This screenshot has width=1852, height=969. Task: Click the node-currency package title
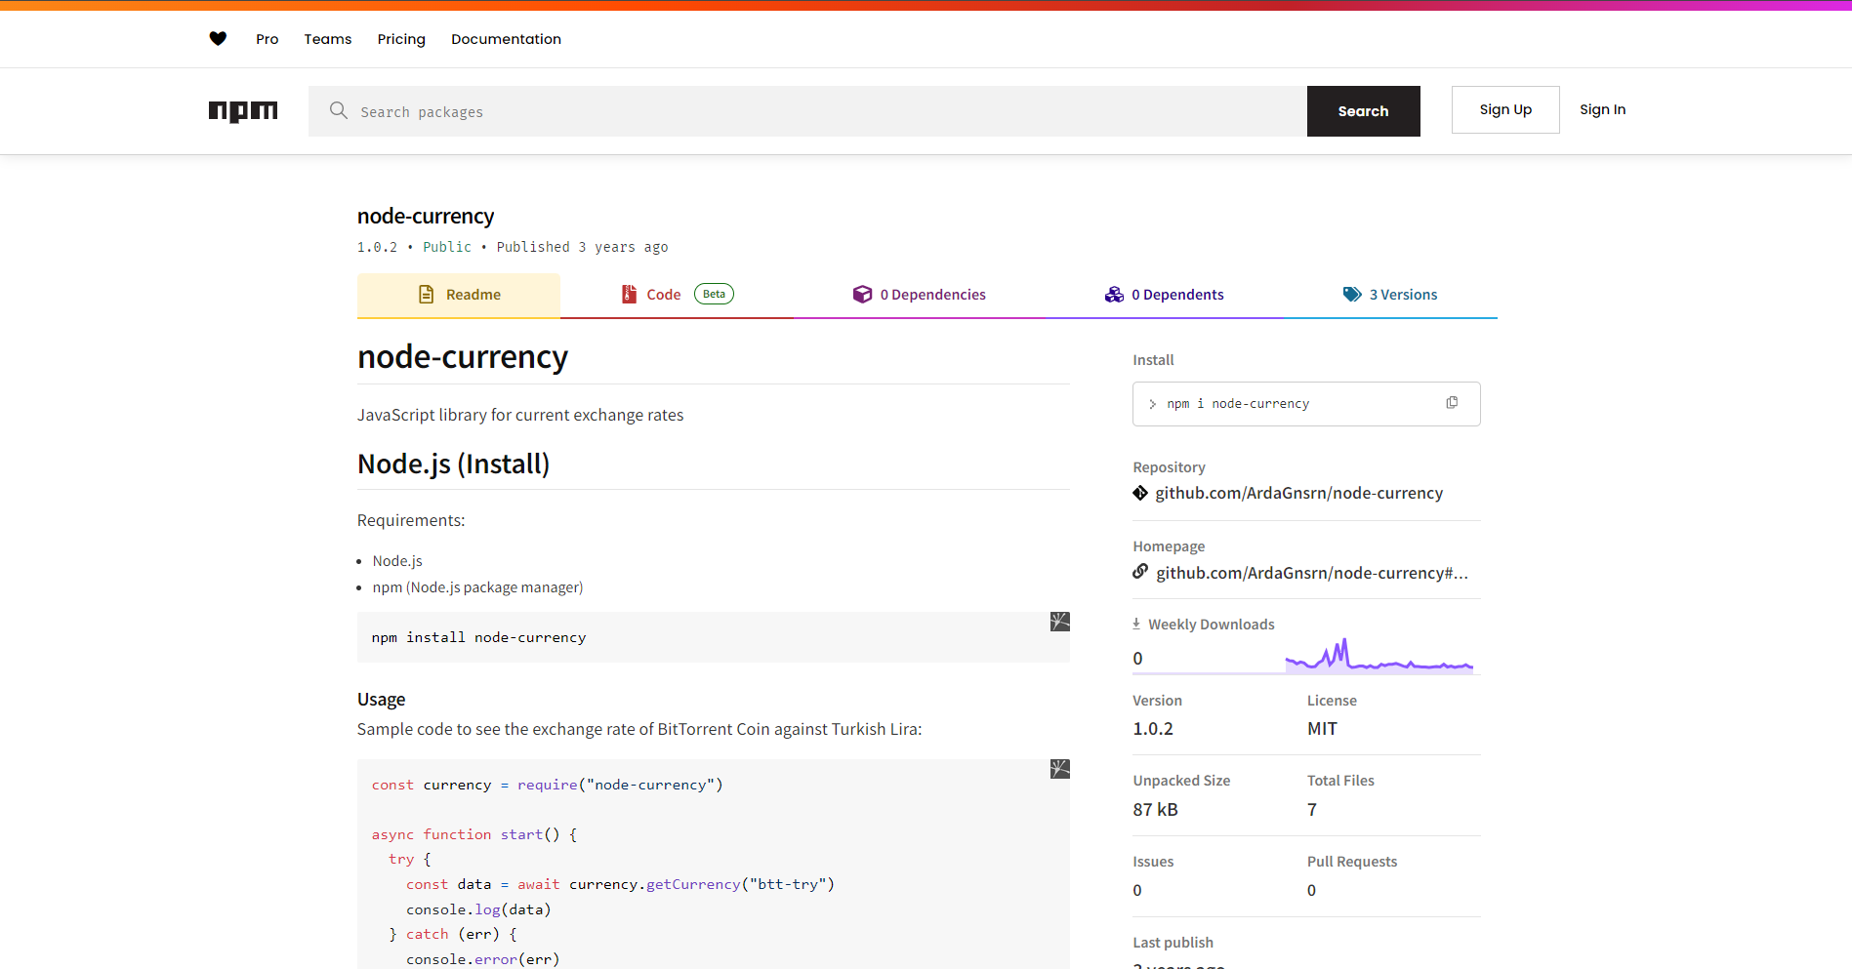[426, 216]
